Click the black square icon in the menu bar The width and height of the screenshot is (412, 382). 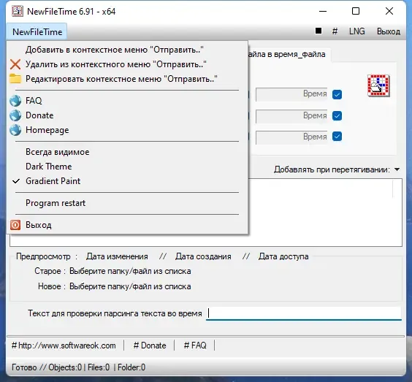coord(318,31)
